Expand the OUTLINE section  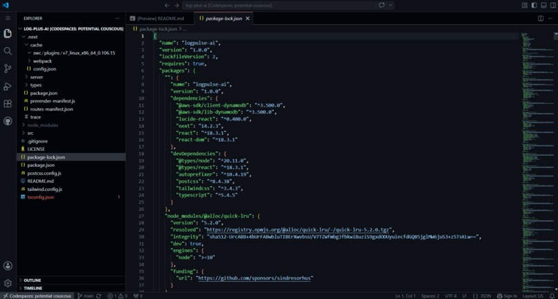pyautogui.click(x=71, y=280)
